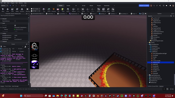Viewport: 175px width, 98px height.
Task: Toggle the rotate snap degrees checkbox
Action: (x=32, y=11)
